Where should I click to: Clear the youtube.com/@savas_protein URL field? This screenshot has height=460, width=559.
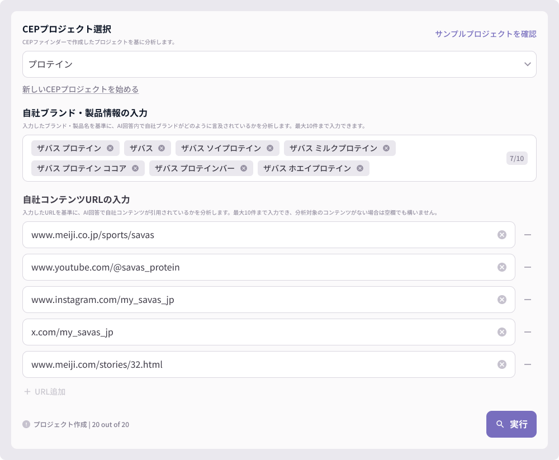pyautogui.click(x=501, y=267)
